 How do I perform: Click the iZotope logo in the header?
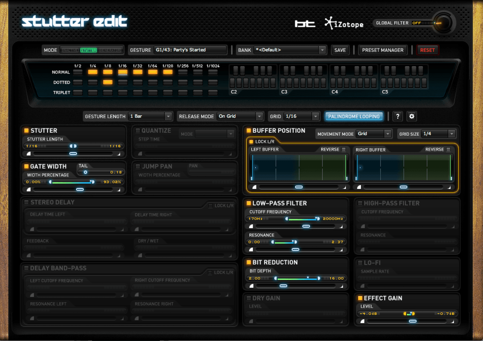point(344,23)
